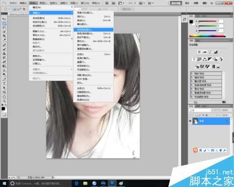Select the Rectangular Marquee tool
The image size is (234, 187).
(4, 23)
